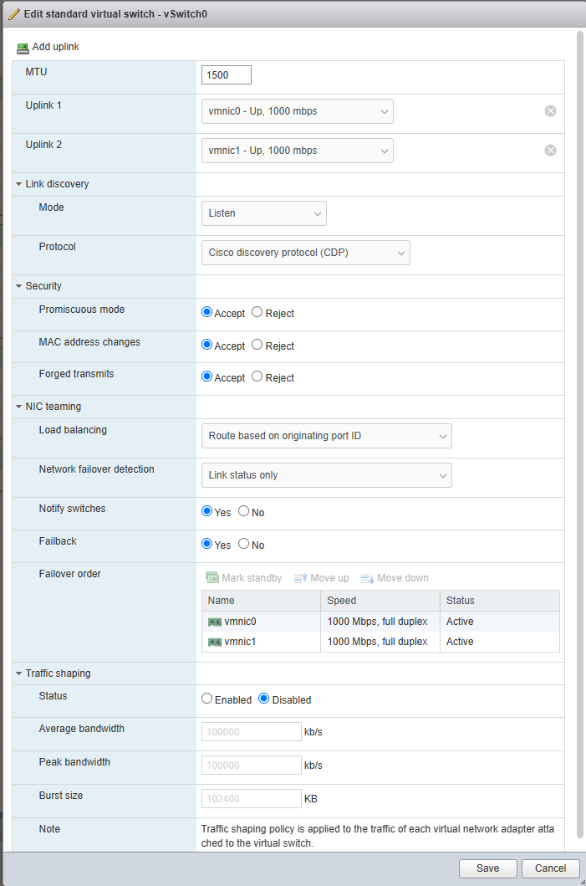
Task: Click the Add uplink icon
Action: pos(23,48)
